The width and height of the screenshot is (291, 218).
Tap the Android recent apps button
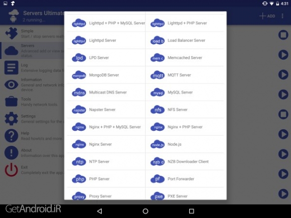(191, 211)
